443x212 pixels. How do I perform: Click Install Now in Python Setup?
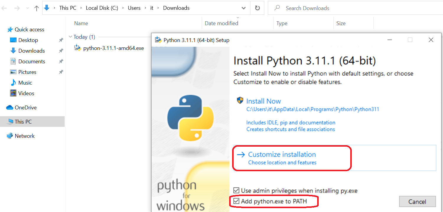263,101
